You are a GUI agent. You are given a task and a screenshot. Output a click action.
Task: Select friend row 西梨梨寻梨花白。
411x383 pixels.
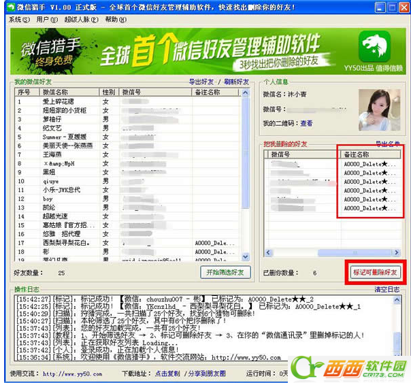tap(128, 243)
